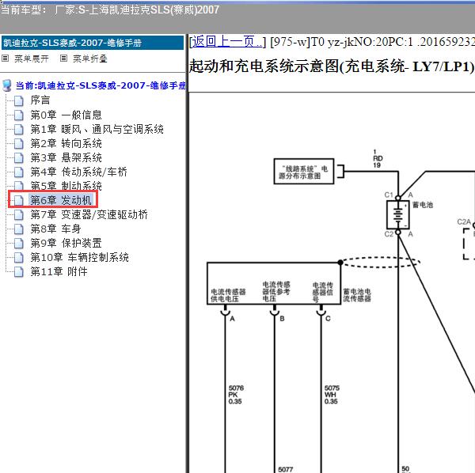Click the computer icon beside 当前:凯迪拉克
Viewport: 475px width, 473px height.
pyautogui.click(x=6, y=85)
